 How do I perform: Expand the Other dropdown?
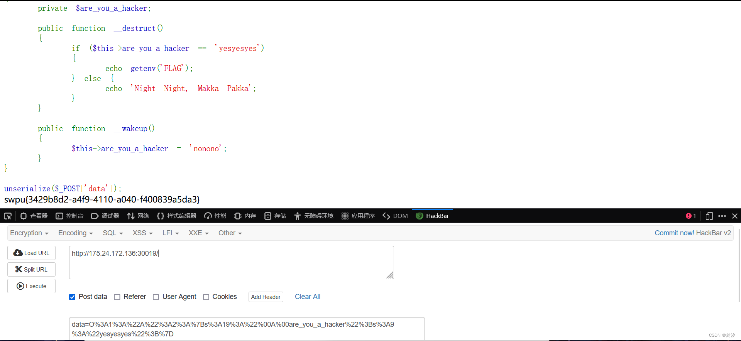click(x=230, y=233)
